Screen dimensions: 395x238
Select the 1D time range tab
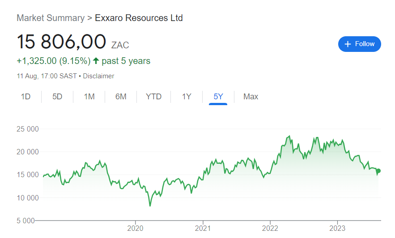pos(25,97)
